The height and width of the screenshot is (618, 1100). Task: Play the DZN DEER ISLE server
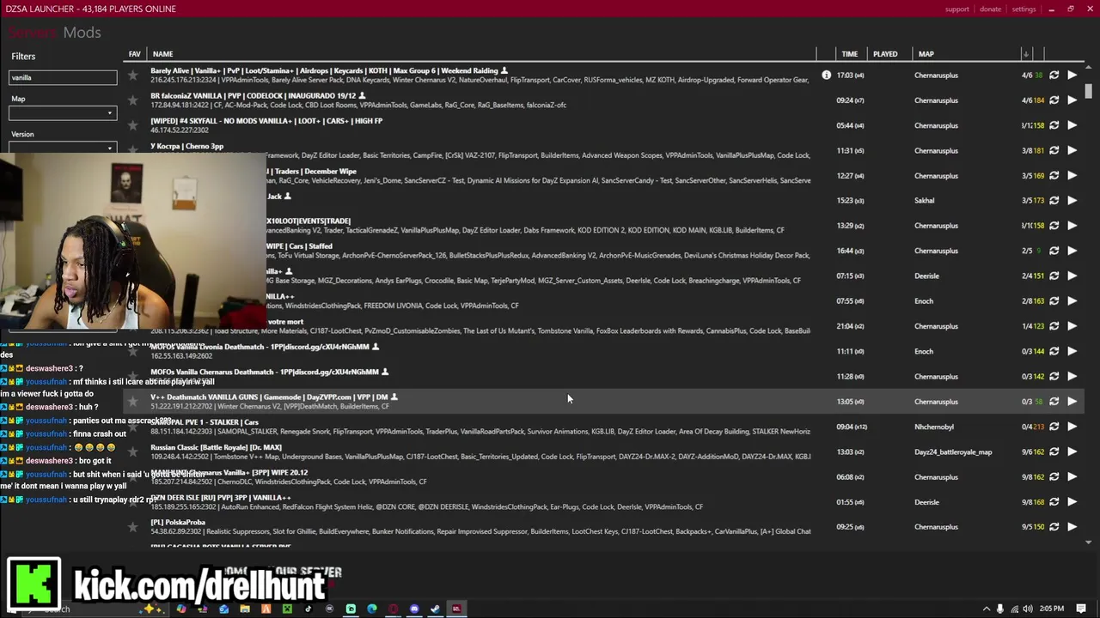1072,502
